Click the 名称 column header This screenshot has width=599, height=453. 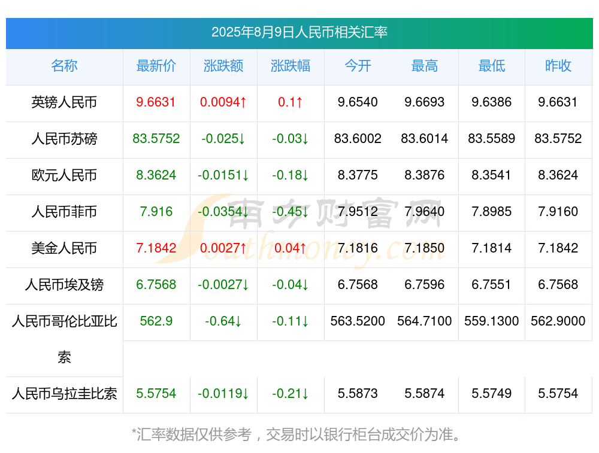point(65,66)
